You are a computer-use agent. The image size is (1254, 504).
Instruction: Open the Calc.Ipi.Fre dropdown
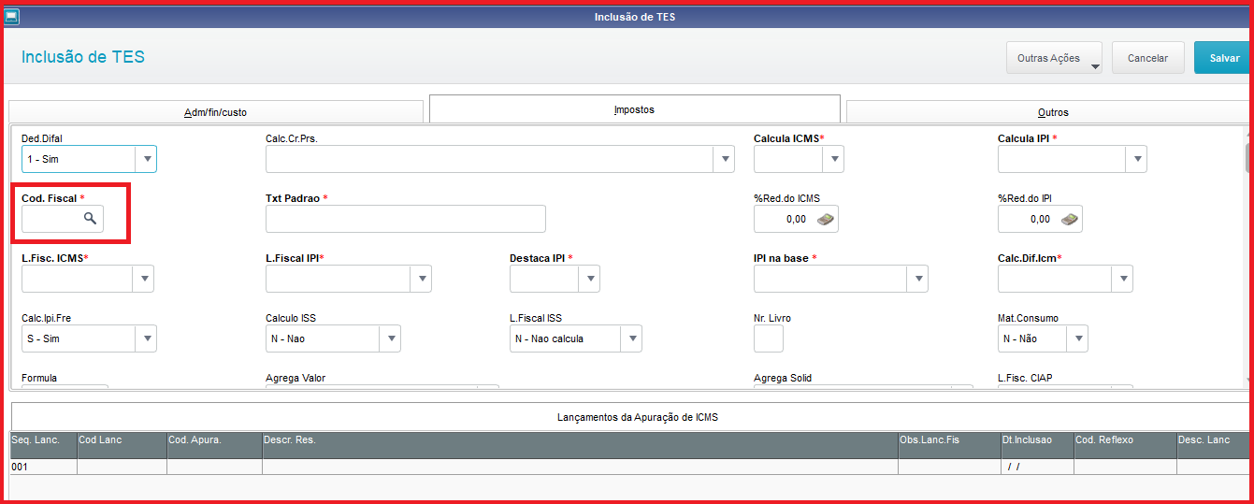point(146,338)
